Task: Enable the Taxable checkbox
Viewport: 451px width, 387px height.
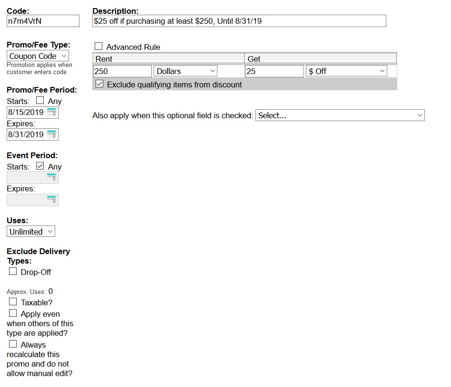Action: pyautogui.click(x=13, y=302)
